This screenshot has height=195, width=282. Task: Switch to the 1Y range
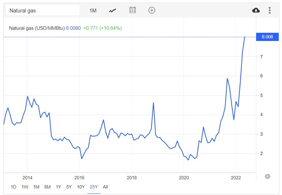(x=59, y=187)
